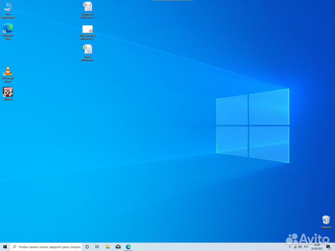The image size is (335, 251).
Task: Launch Edge browser from the taskbar
Action: tap(128, 247)
